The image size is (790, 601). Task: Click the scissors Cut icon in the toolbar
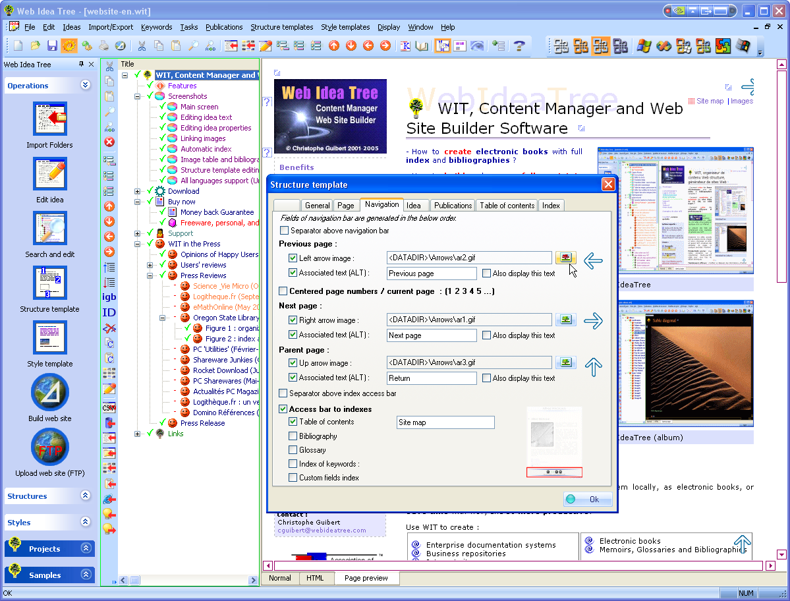click(x=141, y=46)
